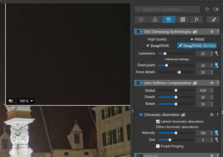Open help for Chromatic Aberration
Screen dimensions: 223x157
(218, 115)
